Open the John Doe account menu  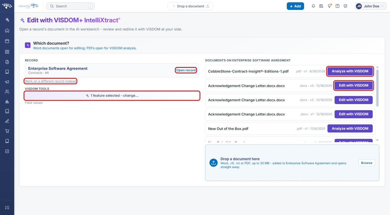[x=370, y=6]
